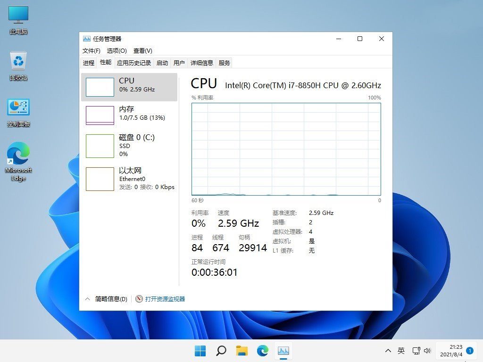Open the 文件(F) menu
This screenshot has width=483, height=362.
coord(91,50)
